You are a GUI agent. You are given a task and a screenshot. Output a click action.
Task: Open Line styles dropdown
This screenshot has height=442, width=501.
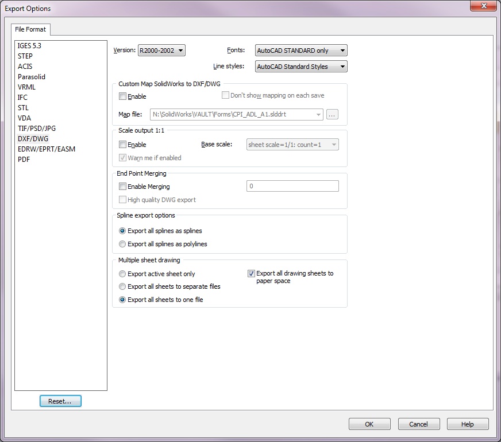[x=301, y=67]
